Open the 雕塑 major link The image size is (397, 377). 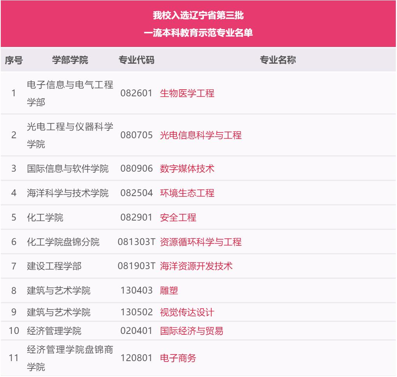point(169,290)
